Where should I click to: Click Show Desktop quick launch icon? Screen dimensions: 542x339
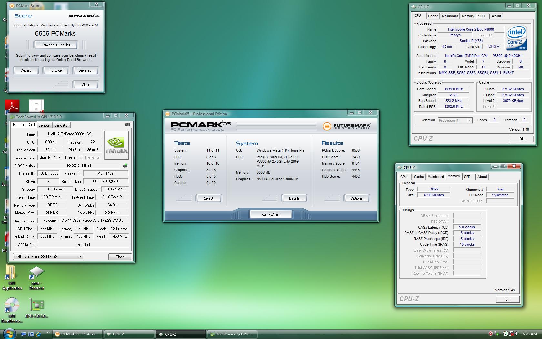pyautogui.click(x=24, y=334)
